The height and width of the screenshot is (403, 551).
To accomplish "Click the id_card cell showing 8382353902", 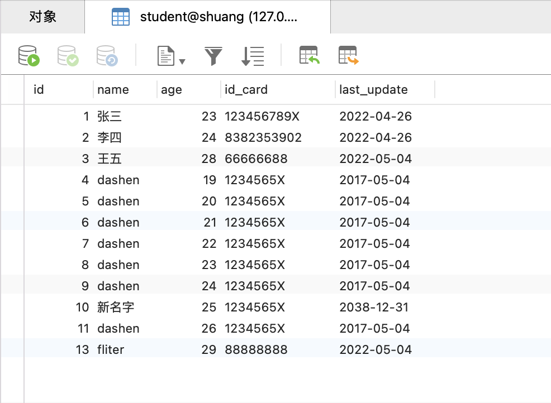I will click(263, 138).
